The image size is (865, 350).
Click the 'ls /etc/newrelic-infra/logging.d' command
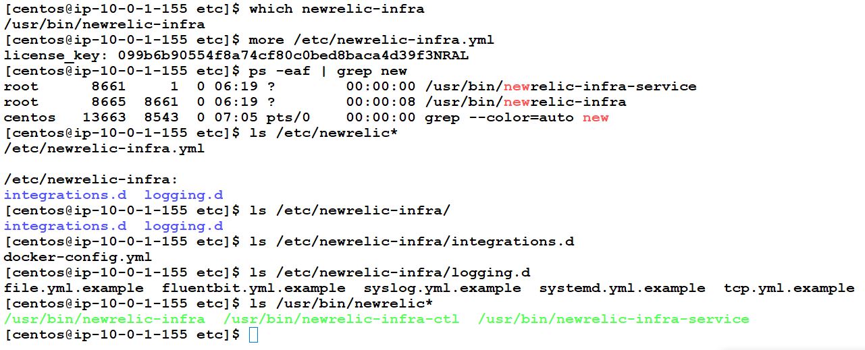[x=390, y=272]
